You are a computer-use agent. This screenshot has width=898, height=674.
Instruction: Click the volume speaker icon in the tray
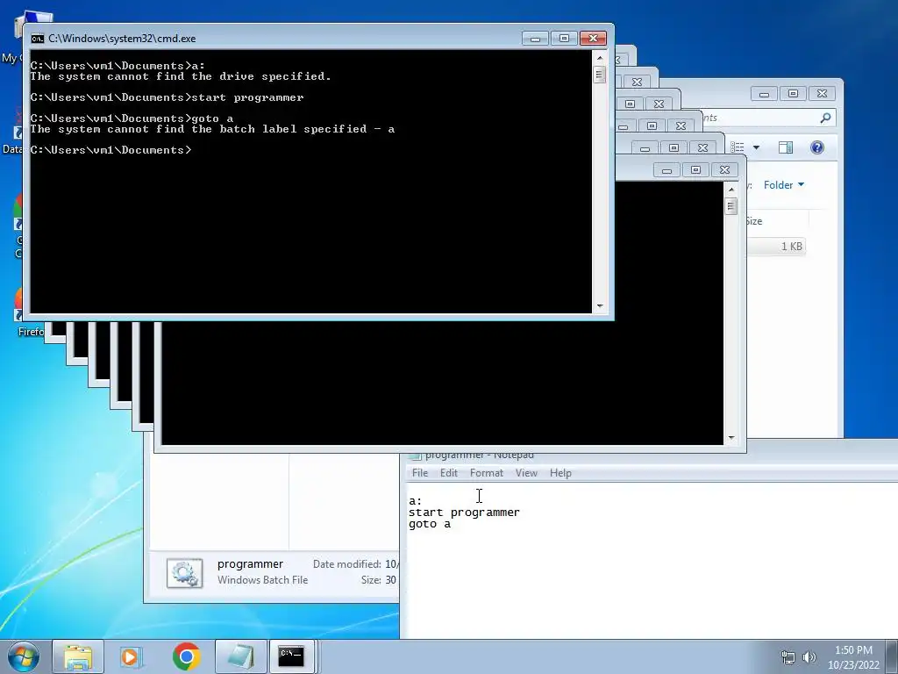coord(809,657)
